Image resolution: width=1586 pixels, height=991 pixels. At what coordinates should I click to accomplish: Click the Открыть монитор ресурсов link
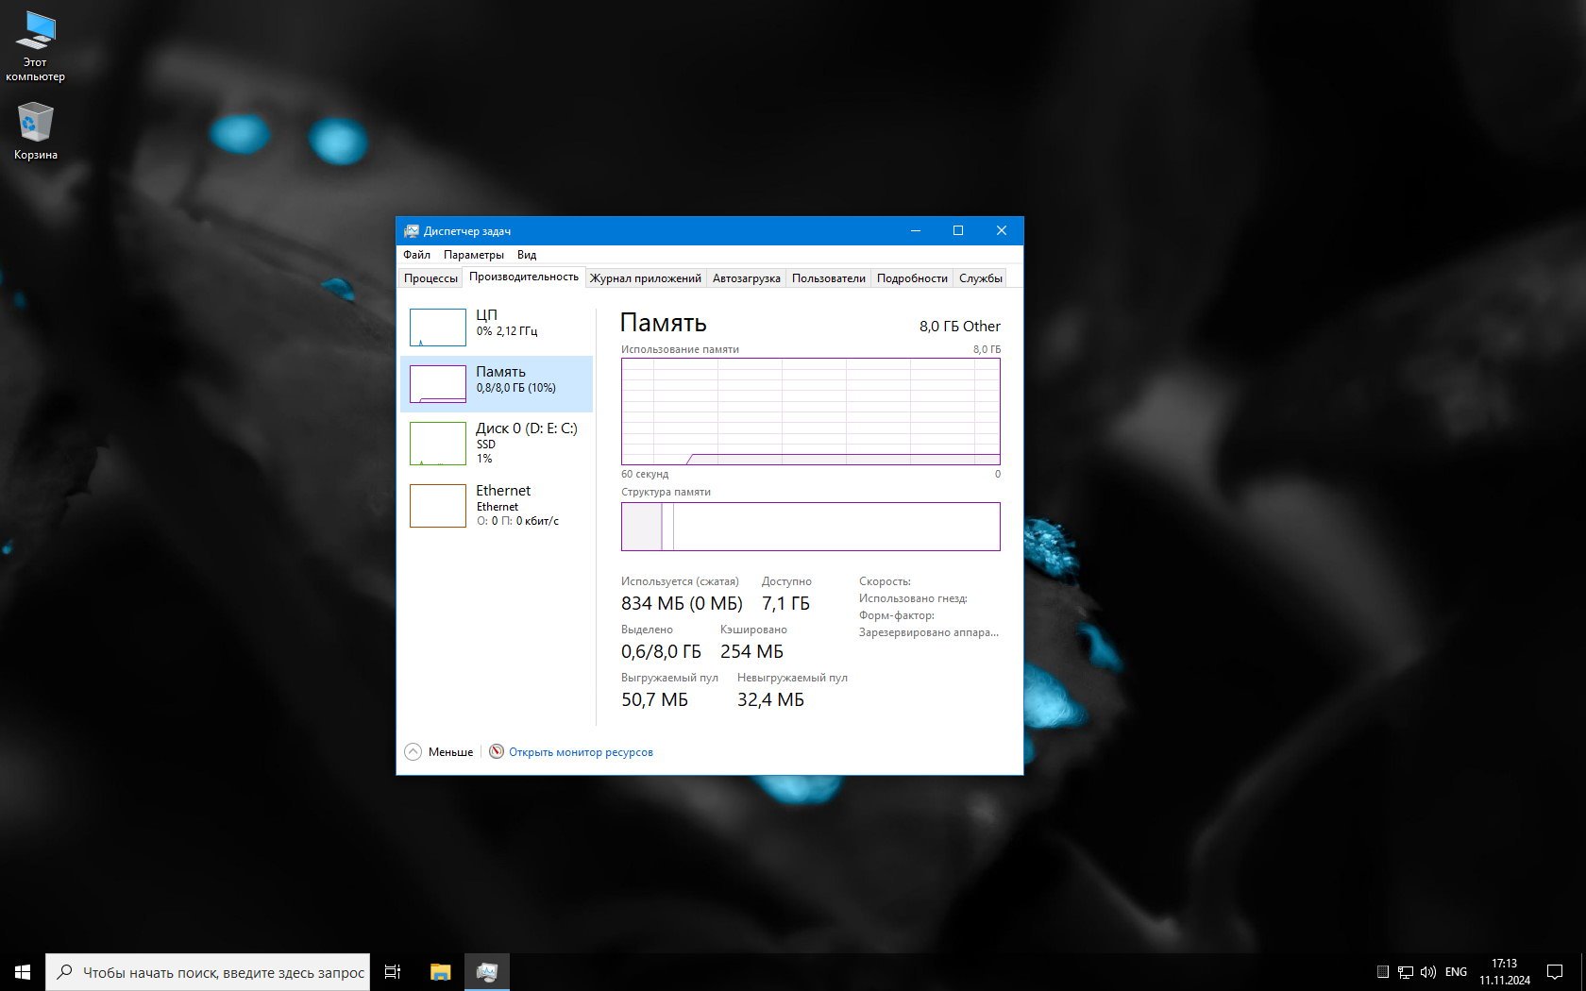point(581,752)
